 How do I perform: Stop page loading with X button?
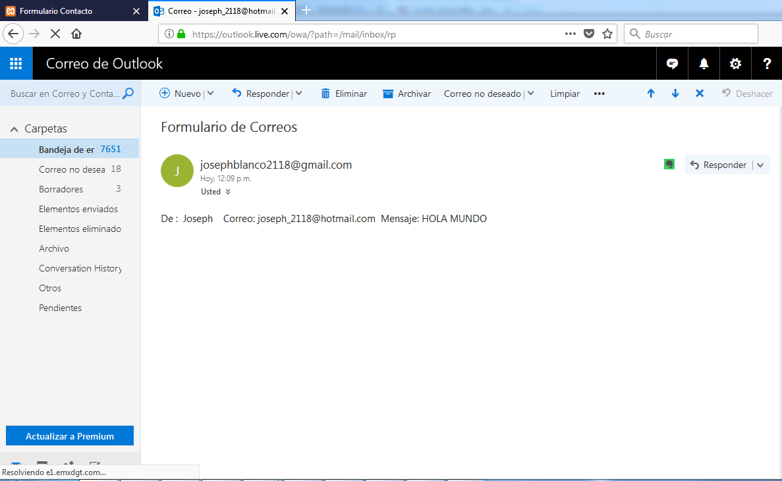(55, 34)
